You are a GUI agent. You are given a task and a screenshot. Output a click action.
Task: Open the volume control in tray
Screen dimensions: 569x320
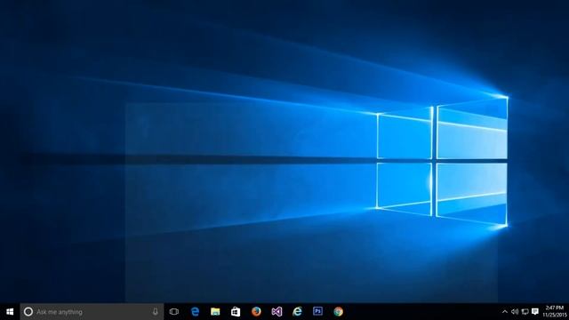point(515,312)
